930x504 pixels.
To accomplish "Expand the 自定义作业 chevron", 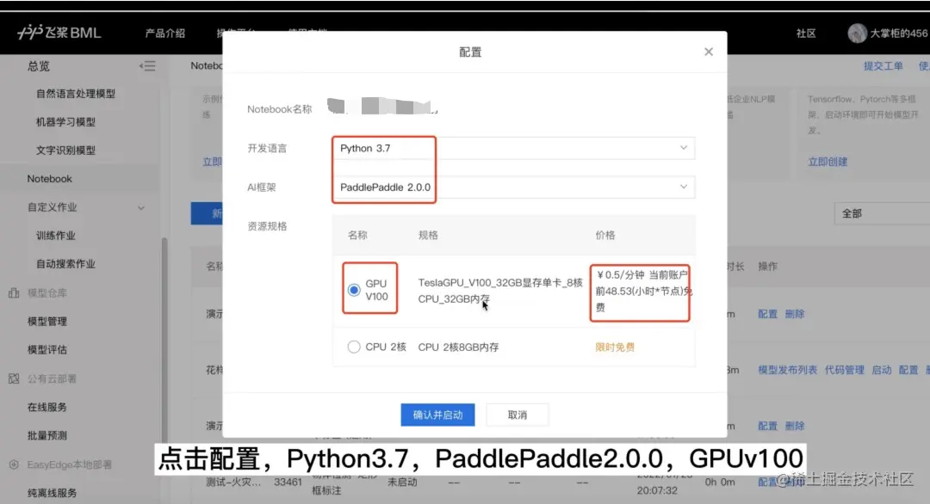I will coord(141,208).
